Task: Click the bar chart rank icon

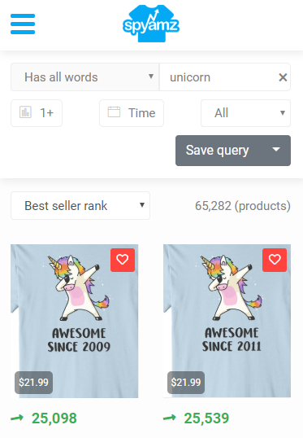Action: point(25,112)
